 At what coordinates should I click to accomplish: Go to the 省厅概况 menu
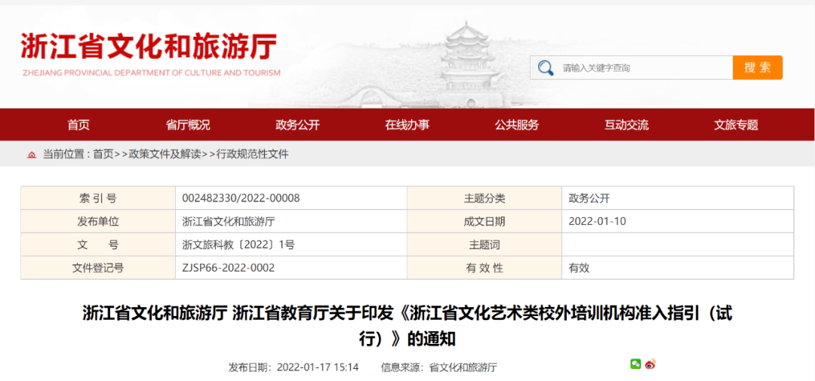click(x=188, y=125)
